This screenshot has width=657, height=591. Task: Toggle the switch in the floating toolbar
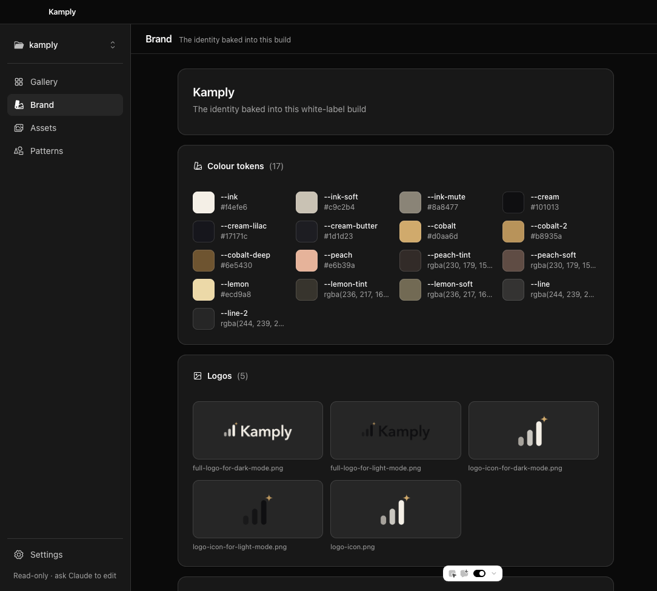click(479, 573)
